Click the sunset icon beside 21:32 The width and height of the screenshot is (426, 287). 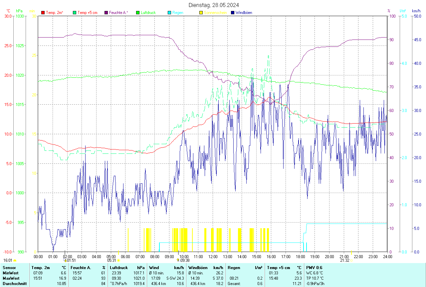351,260
